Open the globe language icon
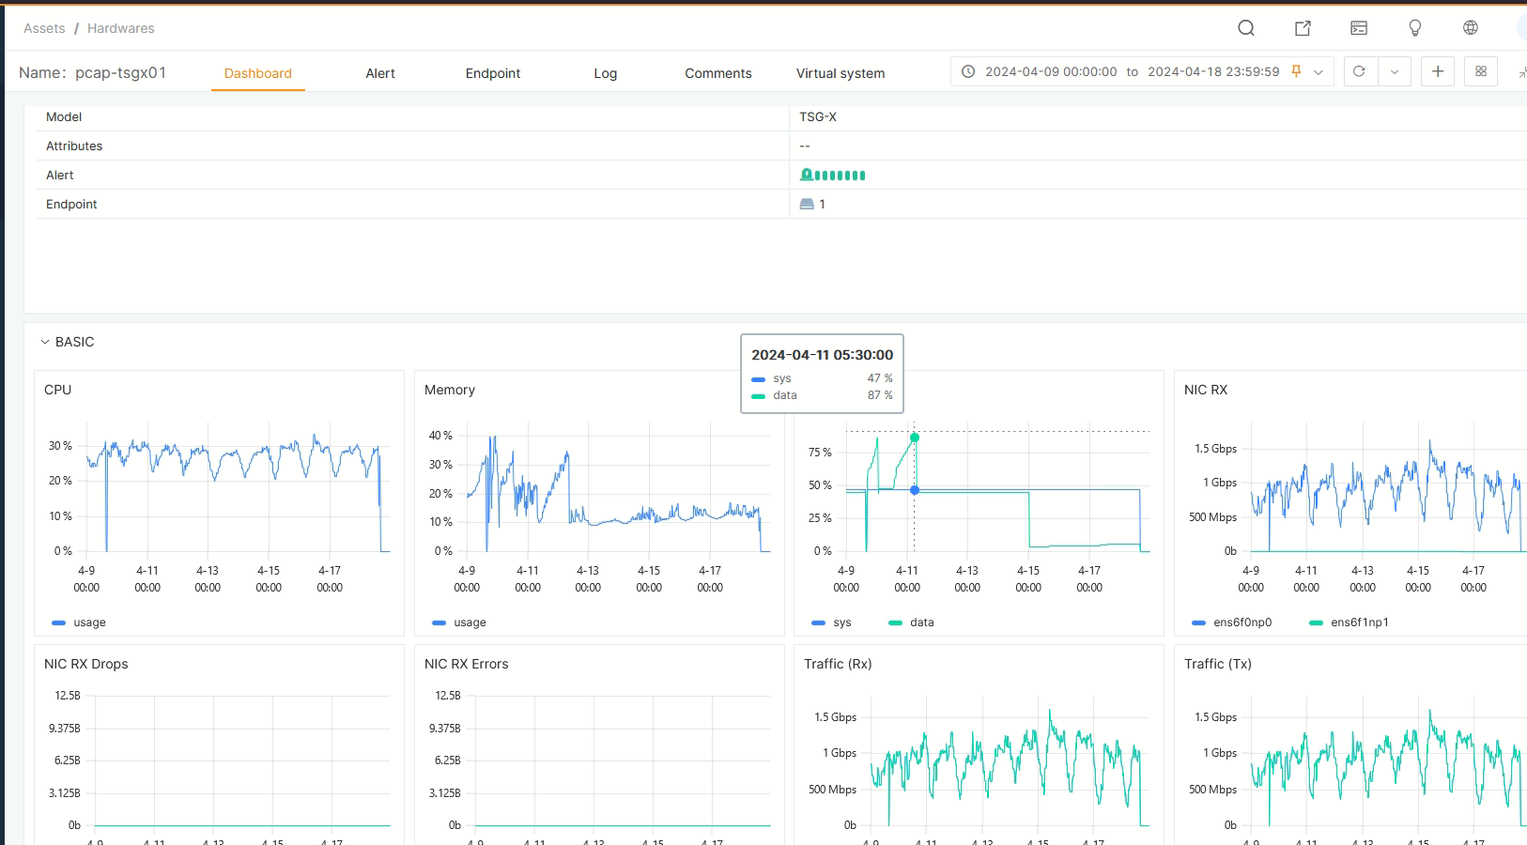The image size is (1527, 845). pyautogui.click(x=1471, y=28)
